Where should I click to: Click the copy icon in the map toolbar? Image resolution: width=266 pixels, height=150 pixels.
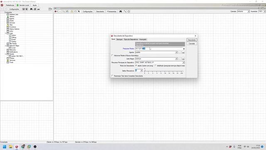pos(64,11)
